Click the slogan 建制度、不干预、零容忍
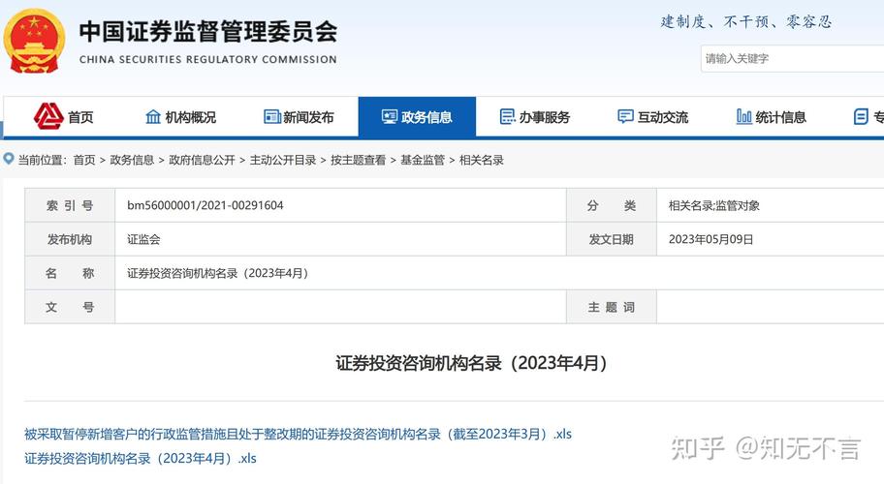The height and width of the screenshot is (484, 884). tap(746, 22)
